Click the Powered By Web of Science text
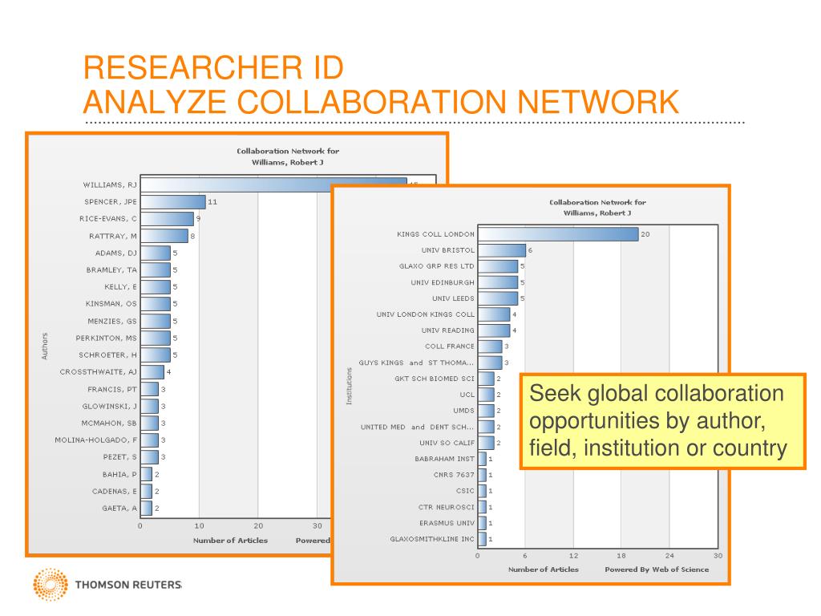Image resolution: width=821 pixels, height=616 pixels. tap(657, 569)
